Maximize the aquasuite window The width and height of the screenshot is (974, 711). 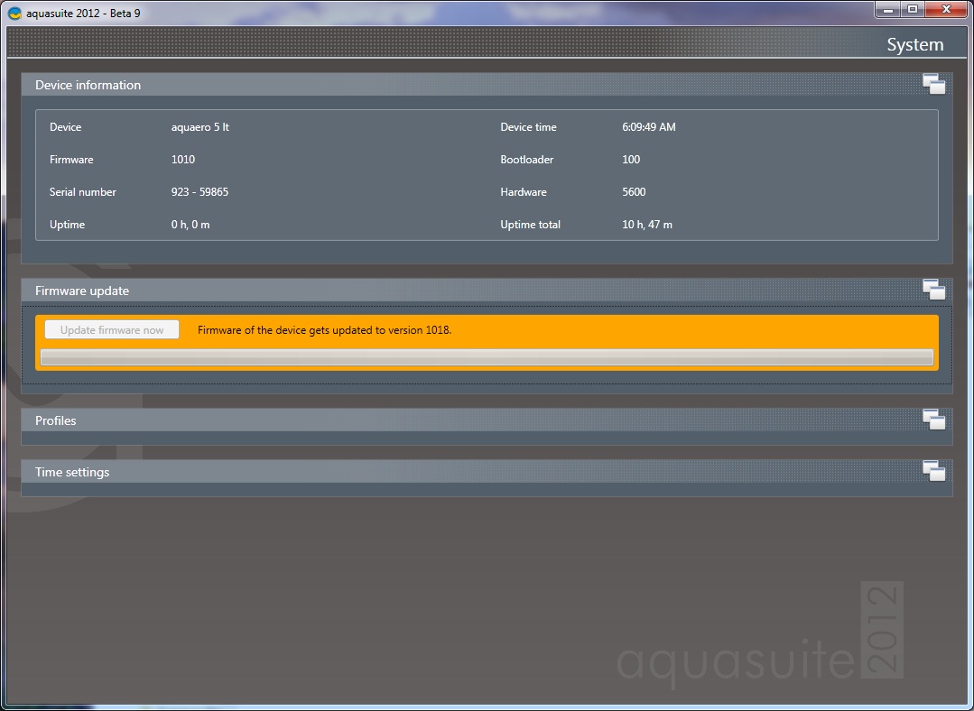pyautogui.click(x=913, y=9)
